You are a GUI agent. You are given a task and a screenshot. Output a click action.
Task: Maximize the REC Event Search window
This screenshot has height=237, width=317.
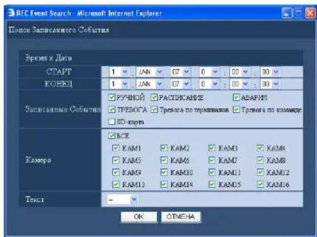[298, 13]
